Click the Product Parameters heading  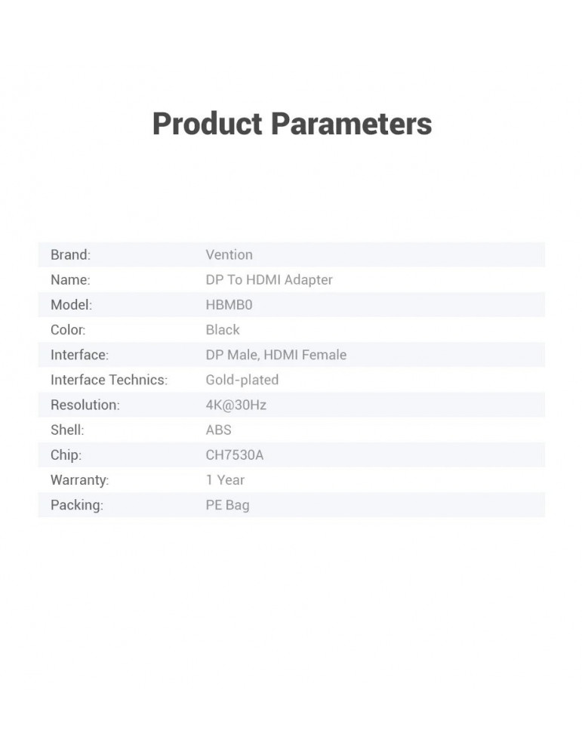(x=291, y=124)
